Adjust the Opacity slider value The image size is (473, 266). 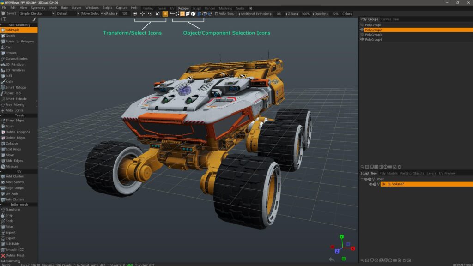(335, 14)
